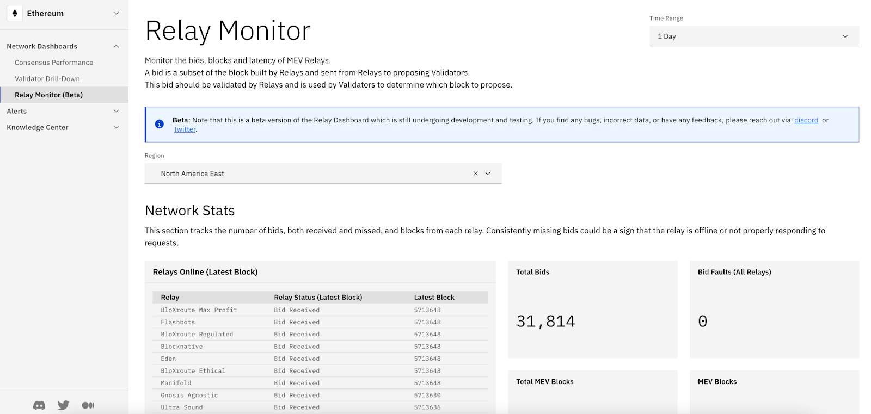
Task: Select Relay Monitor (Beta) in sidebar
Action: [x=64, y=95]
